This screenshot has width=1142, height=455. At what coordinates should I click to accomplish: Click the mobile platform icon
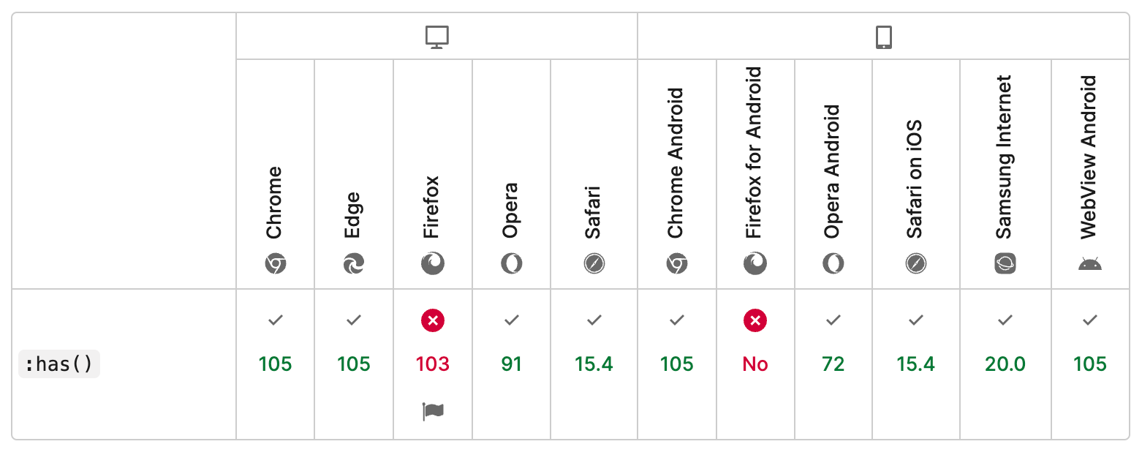click(883, 37)
